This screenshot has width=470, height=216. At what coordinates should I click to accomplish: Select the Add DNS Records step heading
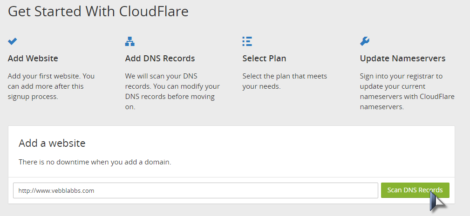click(160, 58)
